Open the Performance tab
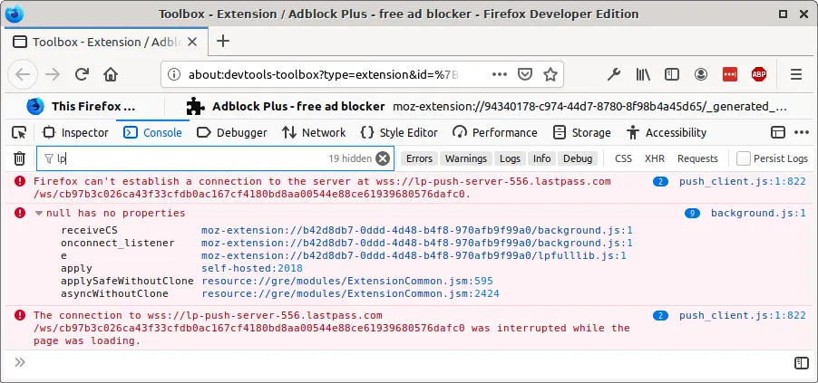Viewport: 818px width, 383px height. (495, 132)
